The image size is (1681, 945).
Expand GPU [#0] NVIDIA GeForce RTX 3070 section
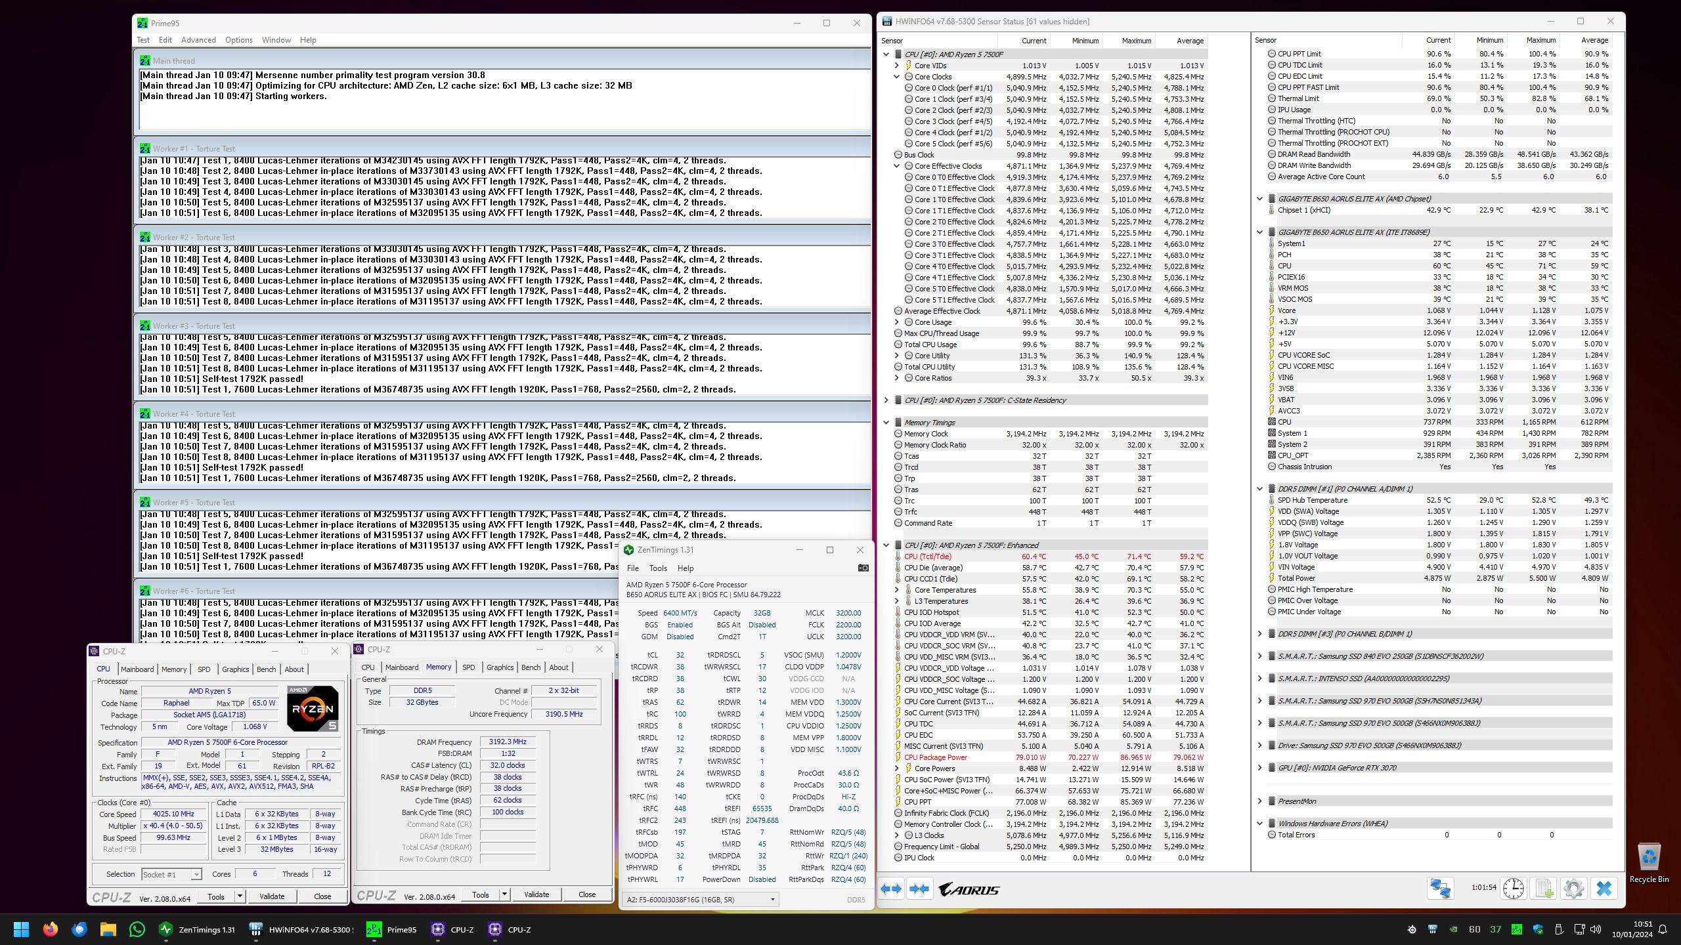pyautogui.click(x=1259, y=768)
